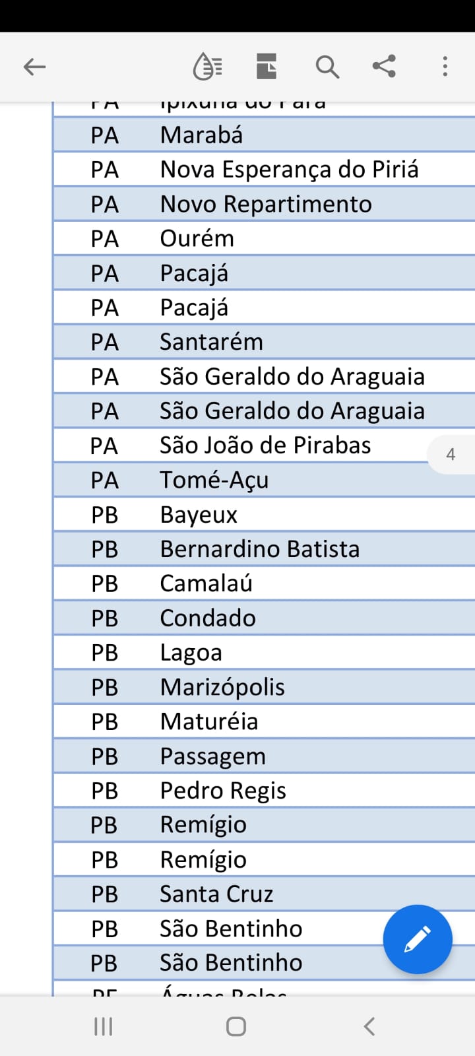Screen dimensions: 475x1056
Task: Tap the back arrow in the toolbar
Action: [x=34, y=67]
